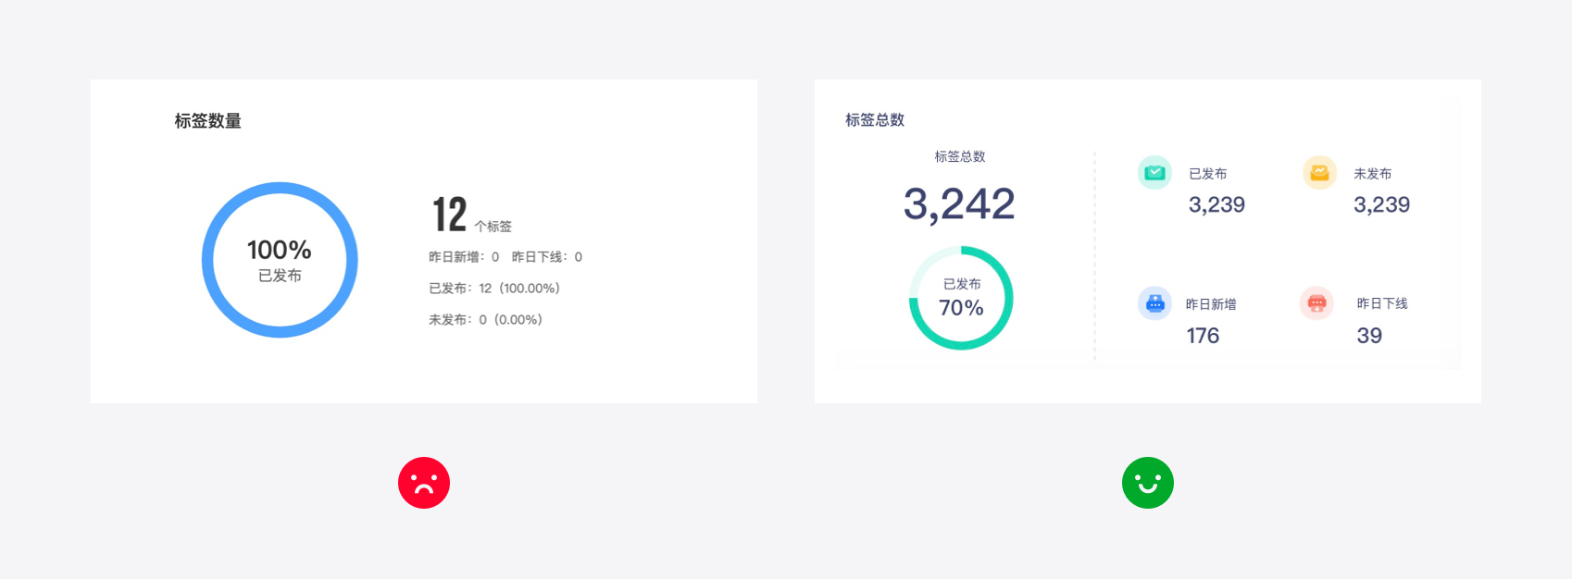Click the 100% text inside blue ring
The height and width of the screenshot is (579, 1572).
click(280, 250)
